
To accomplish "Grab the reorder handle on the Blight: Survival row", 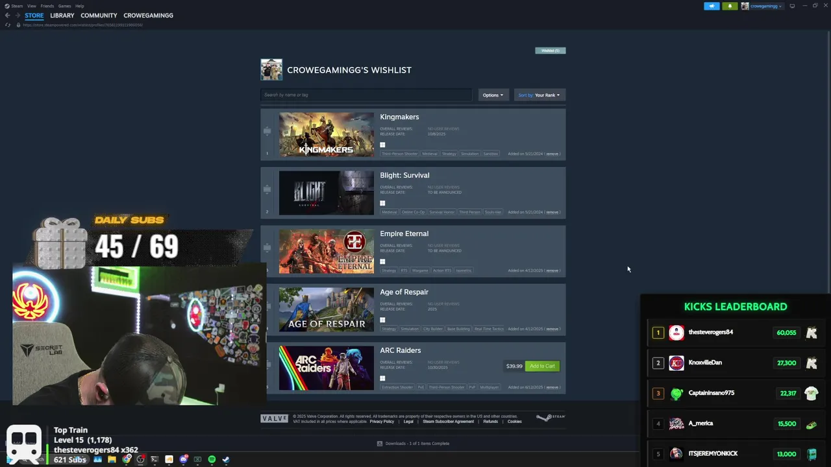I will (267, 189).
